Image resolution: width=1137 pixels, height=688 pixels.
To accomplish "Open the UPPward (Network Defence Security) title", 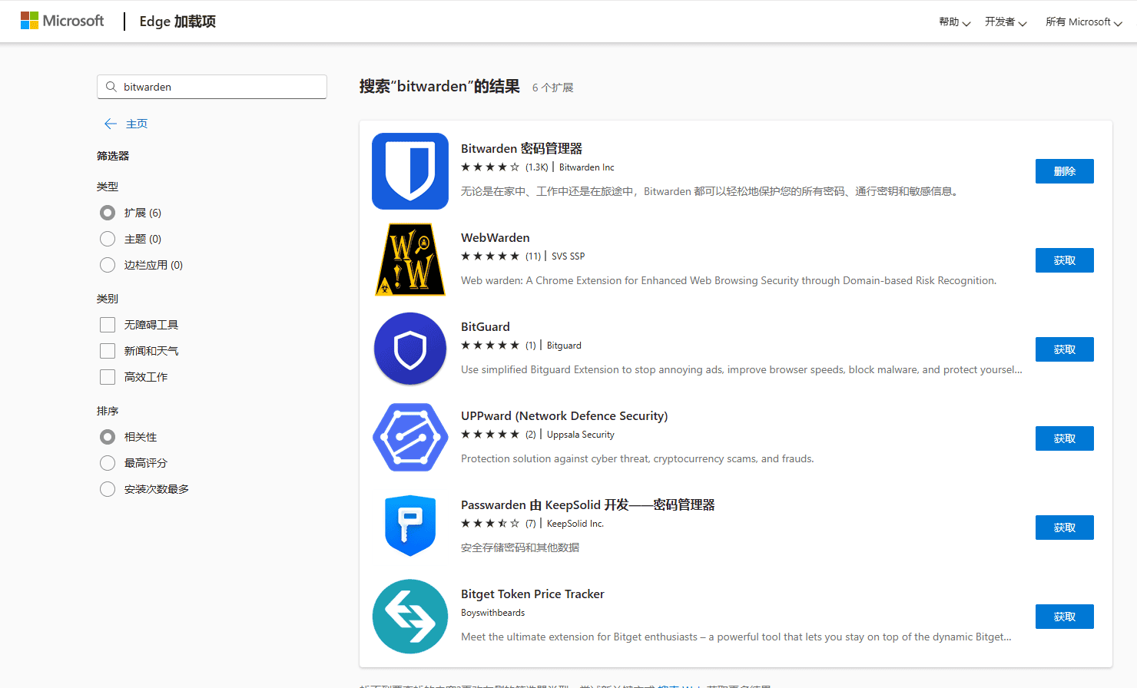I will click(x=565, y=416).
